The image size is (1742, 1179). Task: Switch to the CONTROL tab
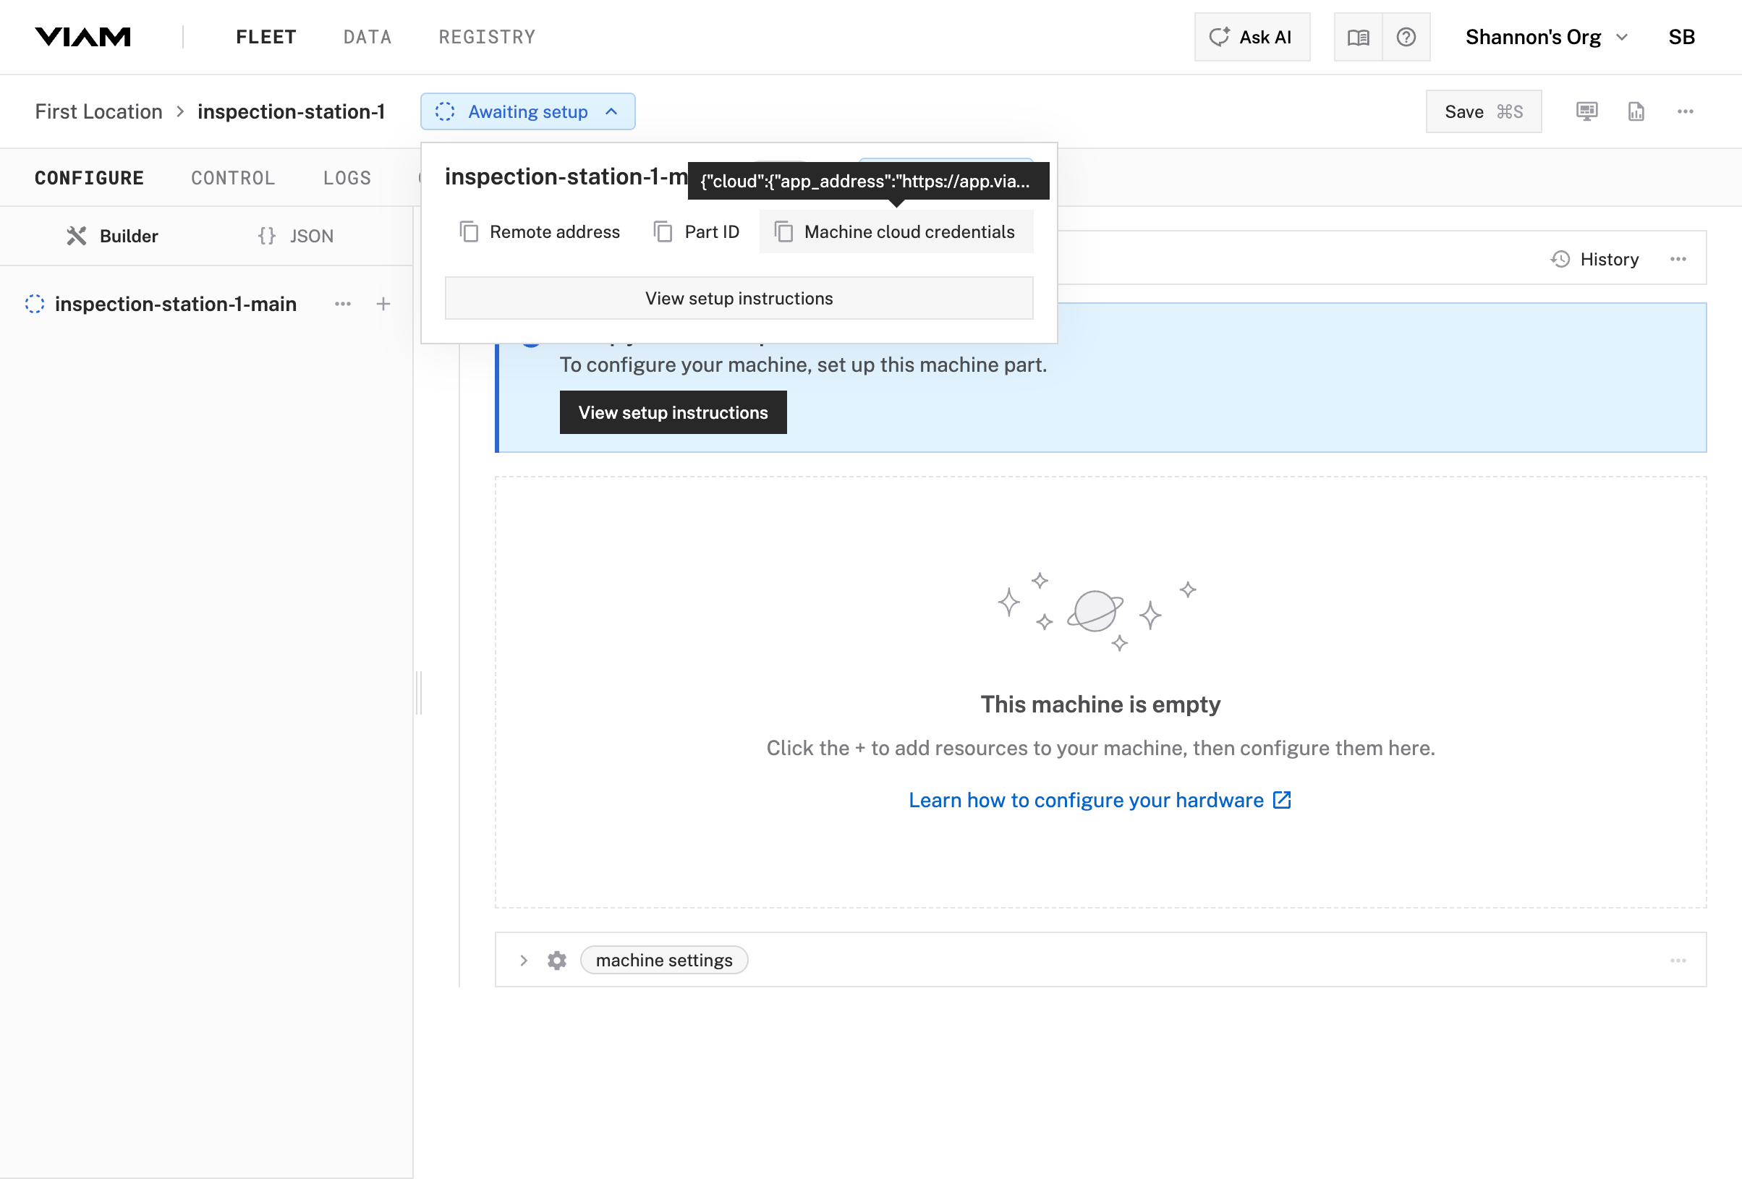pyautogui.click(x=233, y=178)
